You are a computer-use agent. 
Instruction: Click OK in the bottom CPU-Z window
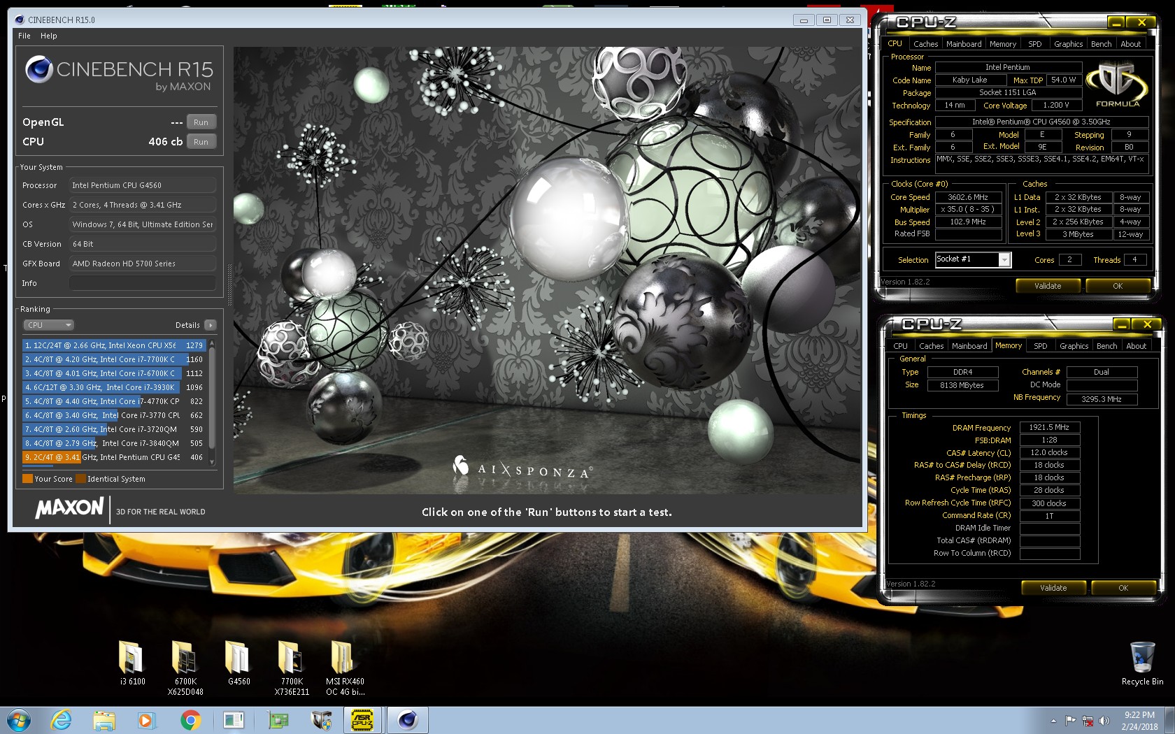pos(1123,588)
